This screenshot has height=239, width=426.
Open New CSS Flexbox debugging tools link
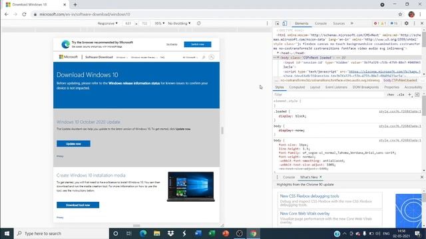[x=310, y=196]
